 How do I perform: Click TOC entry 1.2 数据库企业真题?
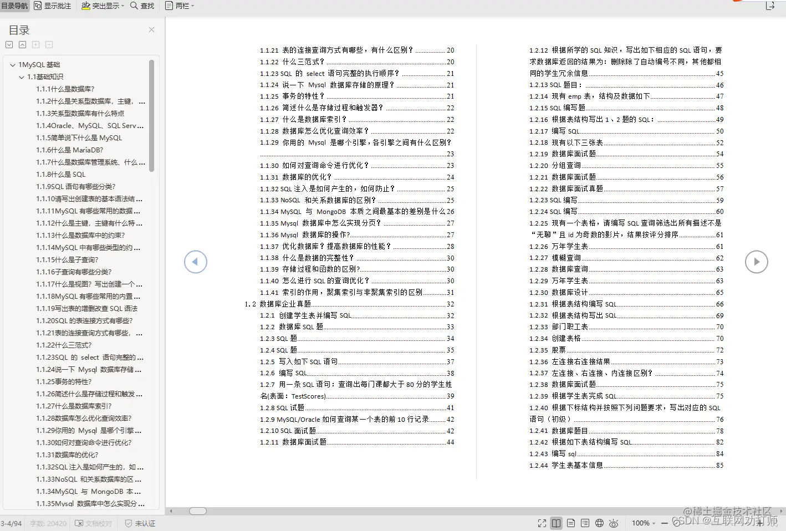349,304
